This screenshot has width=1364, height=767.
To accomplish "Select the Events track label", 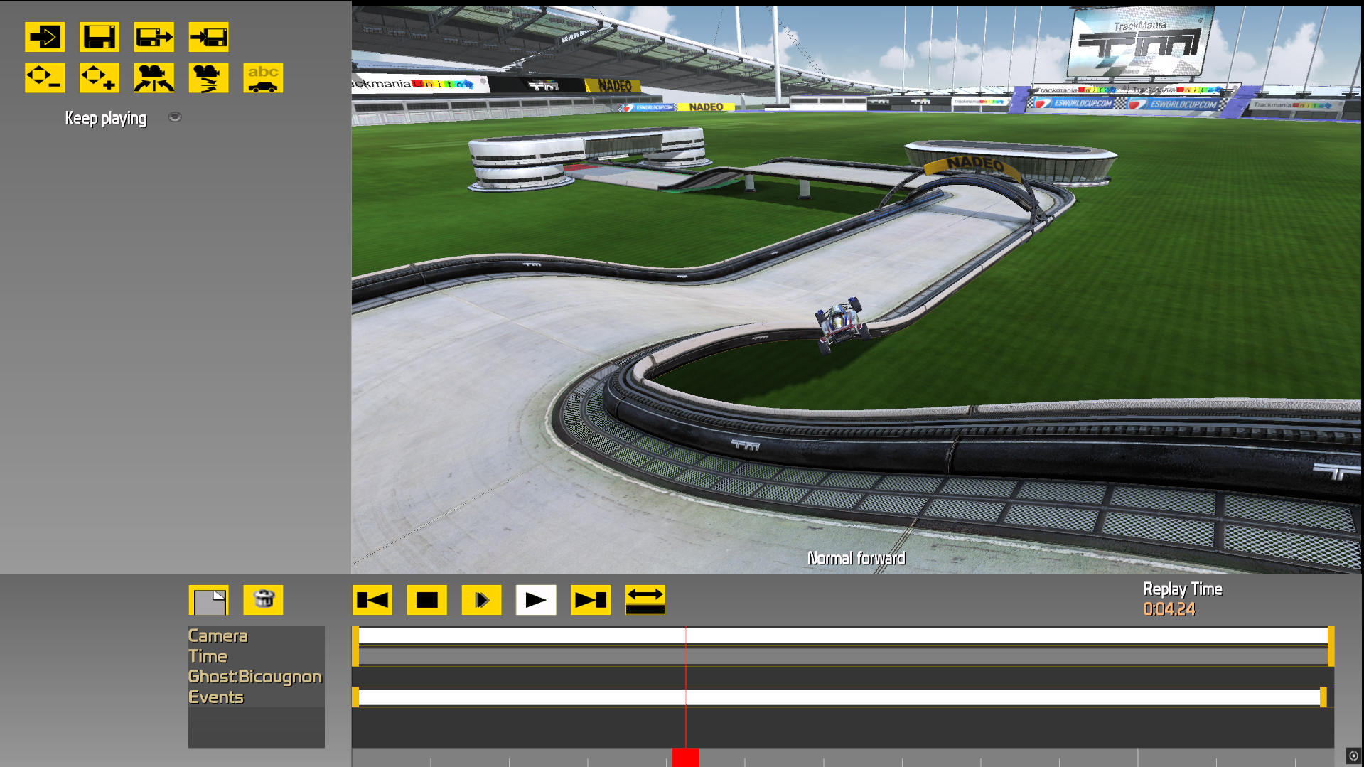I will [x=216, y=697].
